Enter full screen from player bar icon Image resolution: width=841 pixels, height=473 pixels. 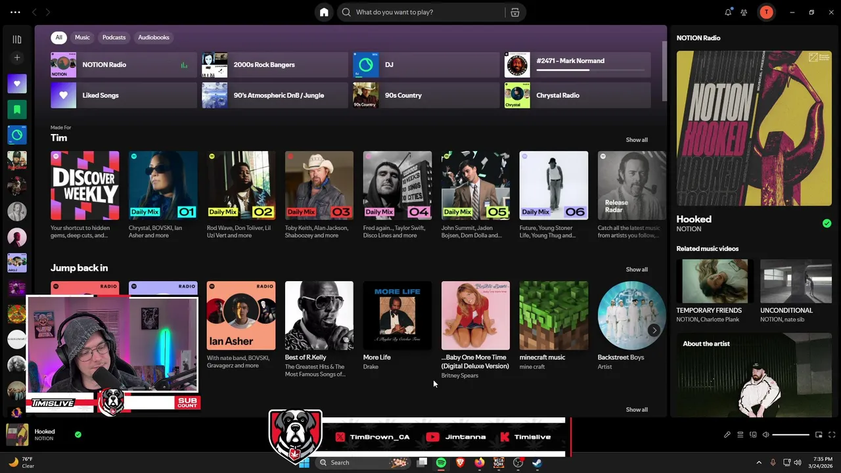832,434
